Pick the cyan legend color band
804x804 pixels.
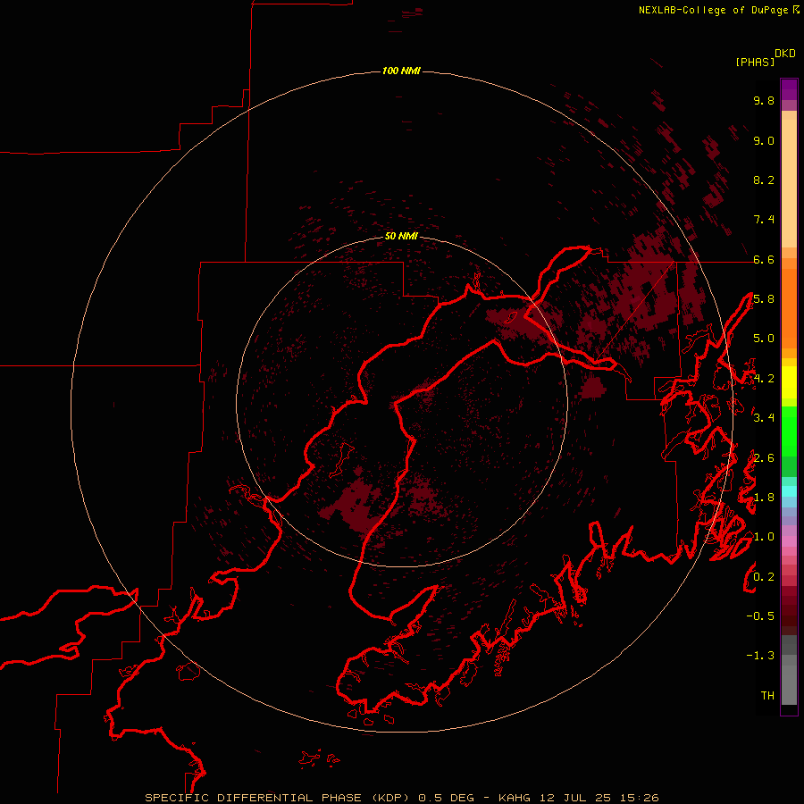point(789,491)
